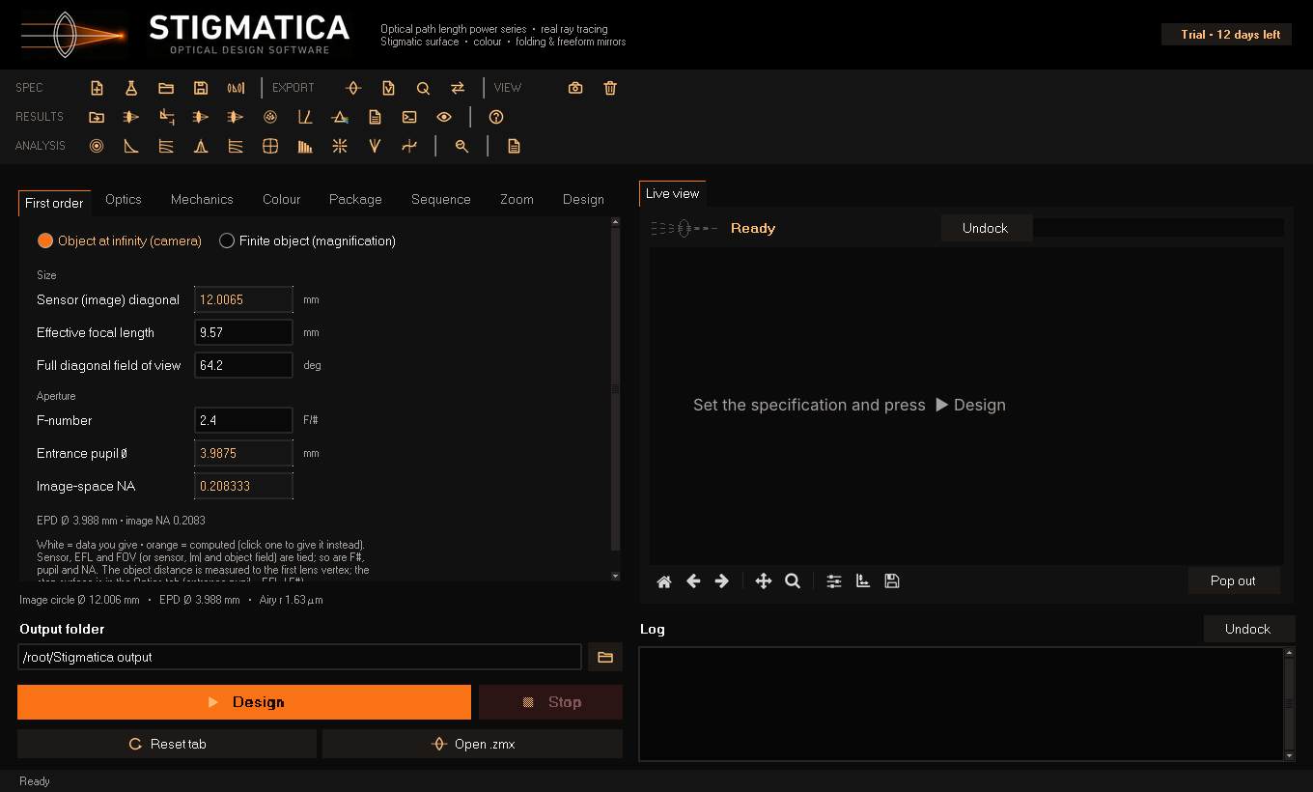Viewport: 1313px width, 792px height.
Task: Click the decay-curve icon in the ANALYSIS row
Action: coord(131,146)
